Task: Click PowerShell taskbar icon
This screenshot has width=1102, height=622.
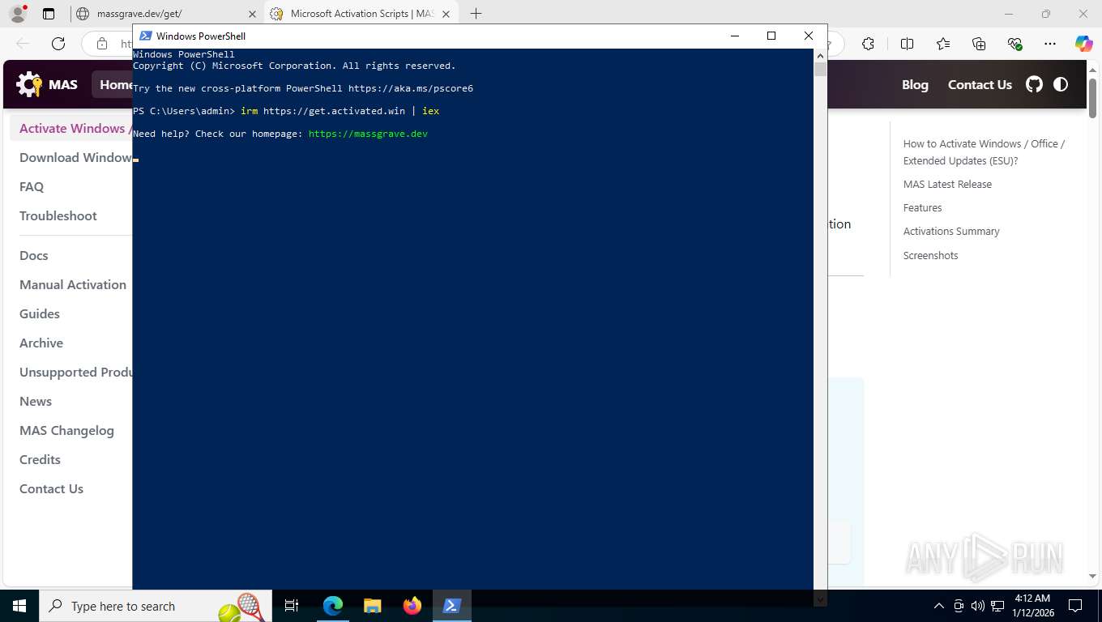Action: (x=451, y=606)
